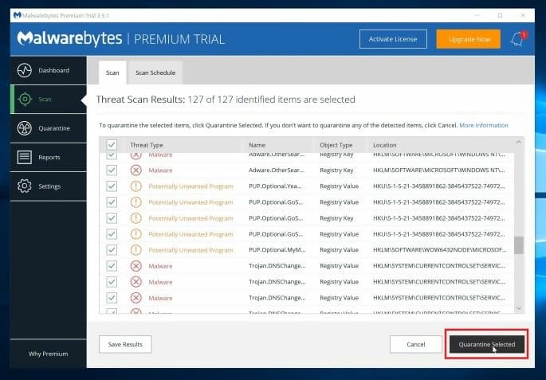Click the notification bell icon

517,38
